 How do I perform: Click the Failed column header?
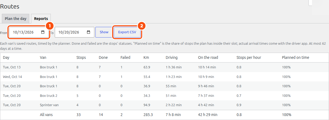[125, 57]
